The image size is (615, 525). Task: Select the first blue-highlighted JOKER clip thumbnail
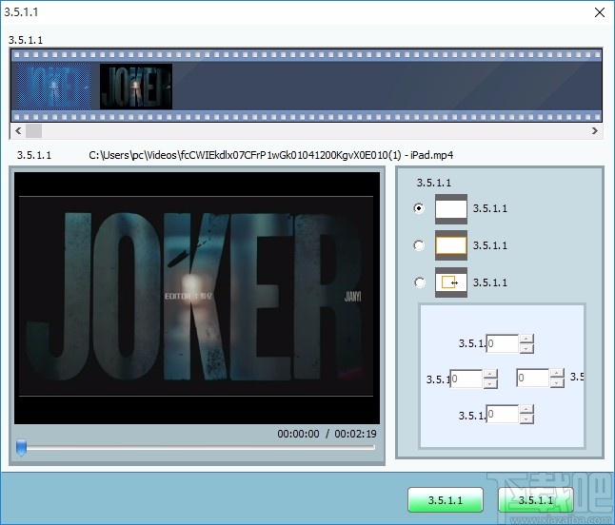(x=54, y=87)
